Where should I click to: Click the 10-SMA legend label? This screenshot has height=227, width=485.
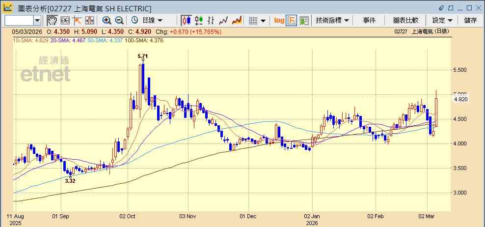coord(30,40)
